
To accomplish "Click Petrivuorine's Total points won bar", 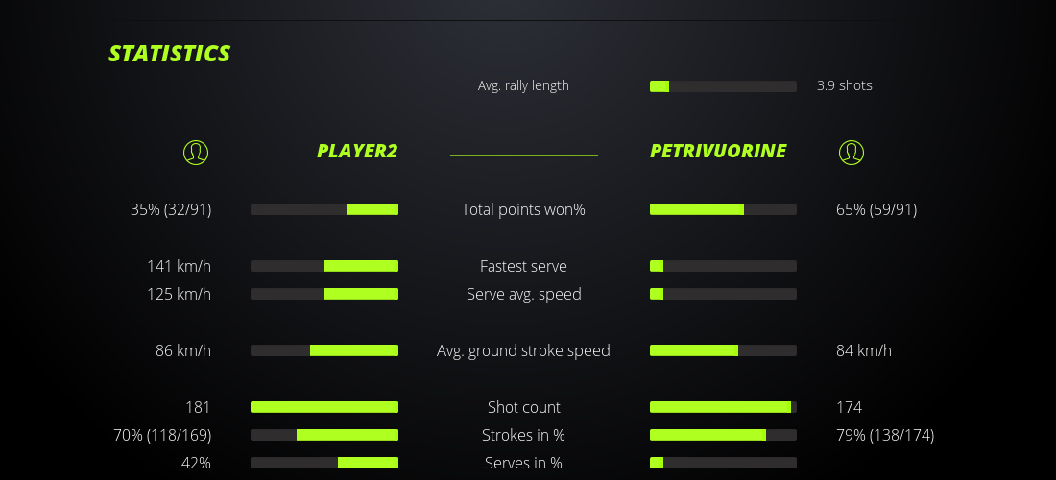I will (723, 209).
